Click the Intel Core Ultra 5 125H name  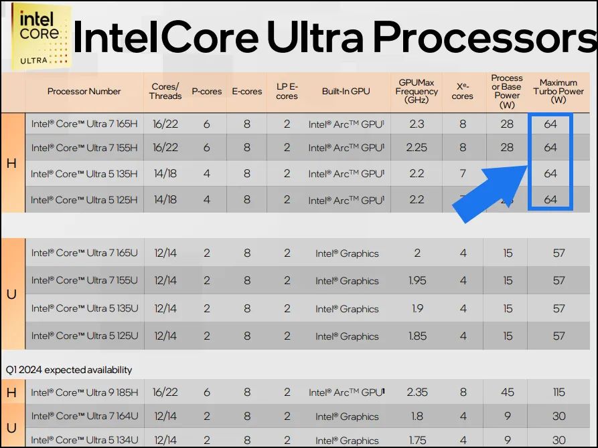(84, 200)
